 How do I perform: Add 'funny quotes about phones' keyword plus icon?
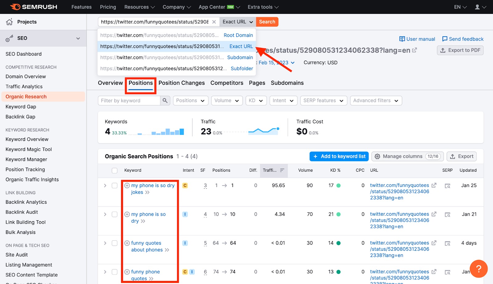127,243
